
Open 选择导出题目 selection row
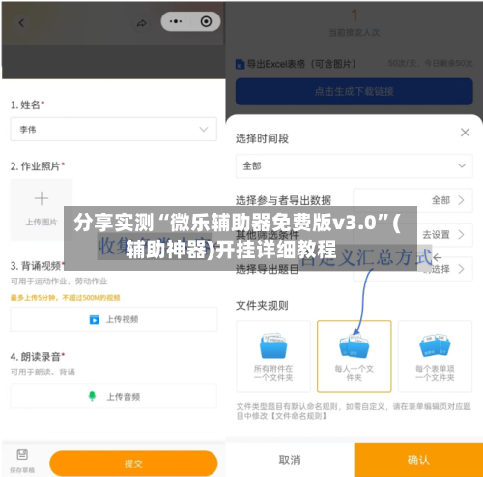(412, 269)
